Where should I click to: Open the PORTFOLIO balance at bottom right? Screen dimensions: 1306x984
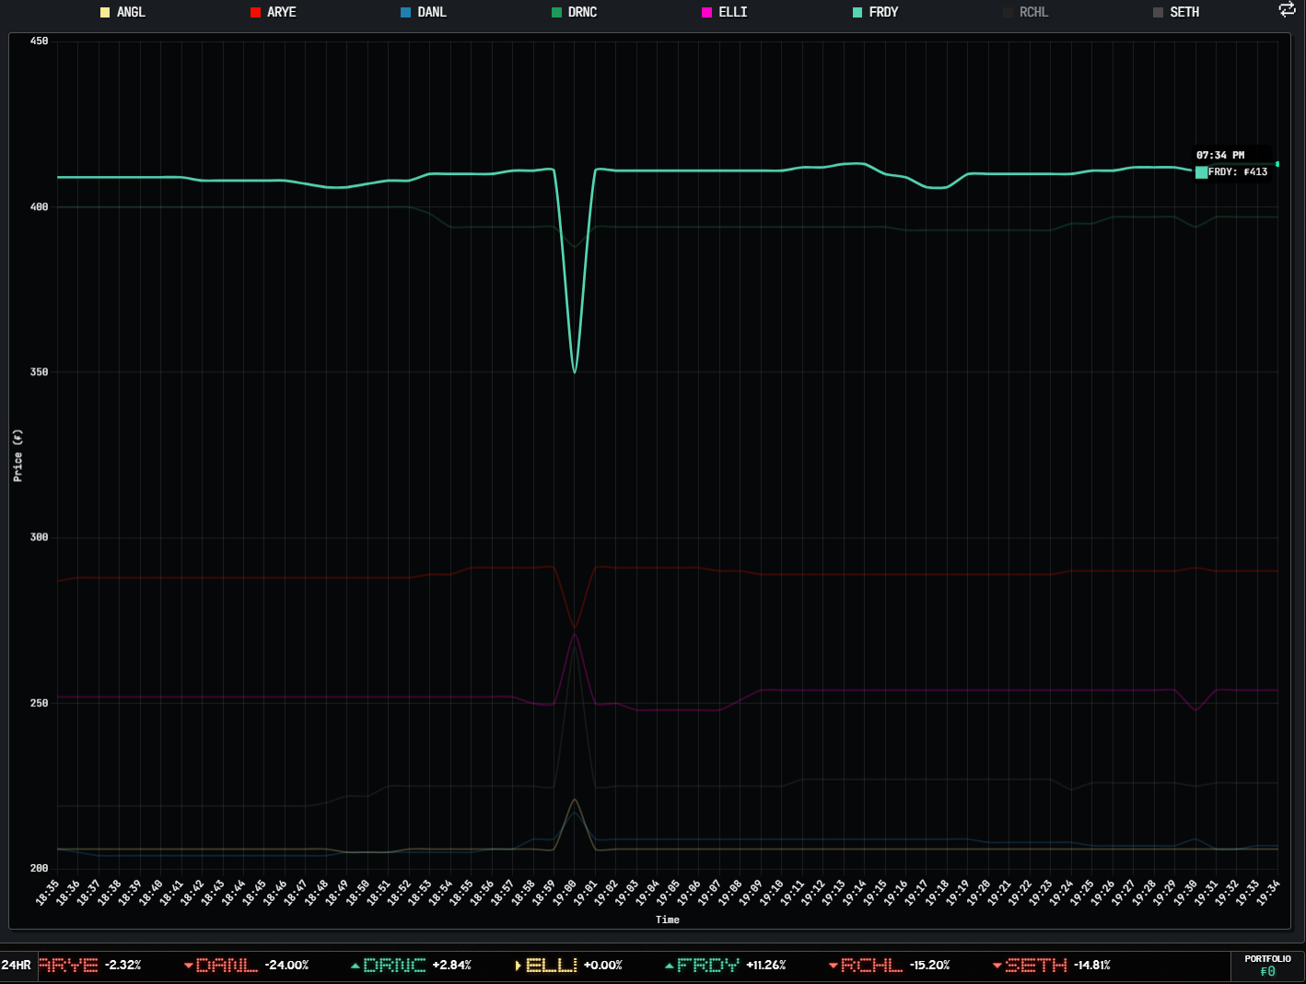tap(1267, 966)
